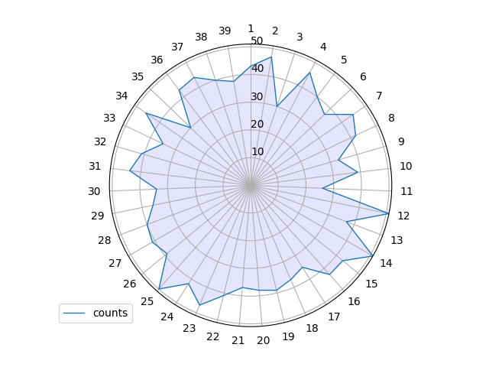Click the data vertex at category 34
This screenshot has height=367, width=489.
(x=146, y=114)
